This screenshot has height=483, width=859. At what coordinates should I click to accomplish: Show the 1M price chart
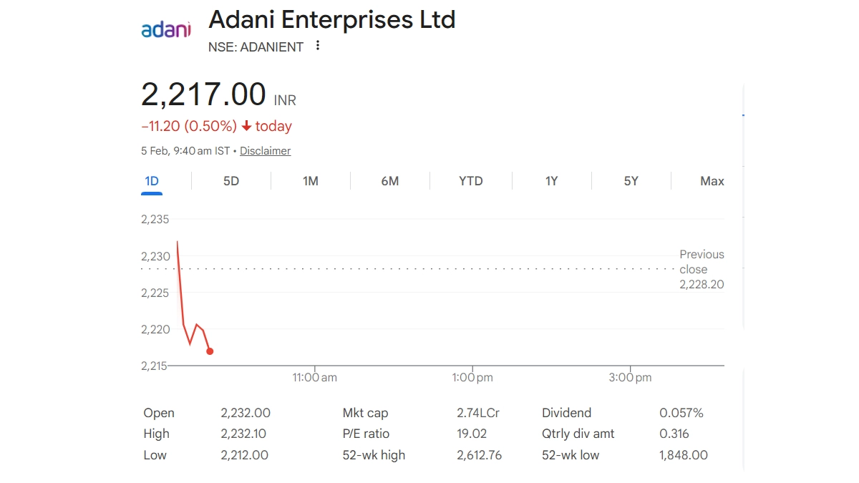pyautogui.click(x=311, y=181)
